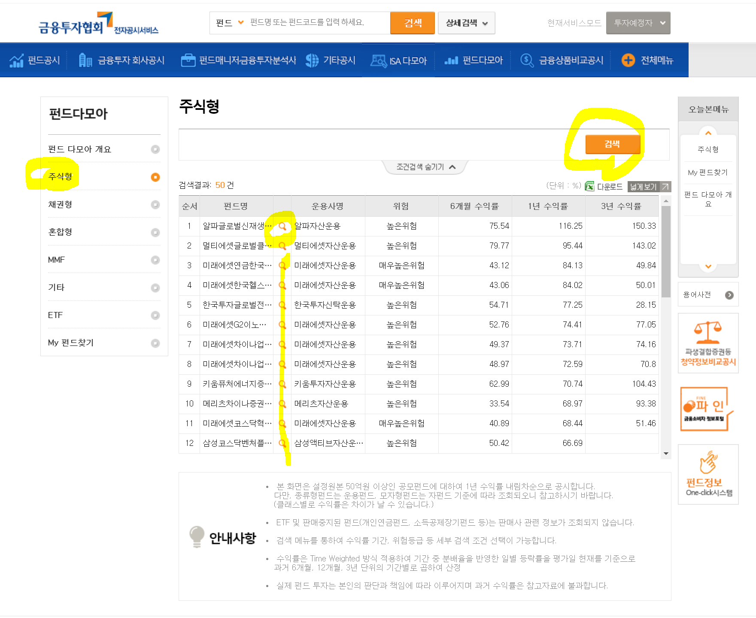Select the 혼합형 sidebar bullet

tap(155, 233)
